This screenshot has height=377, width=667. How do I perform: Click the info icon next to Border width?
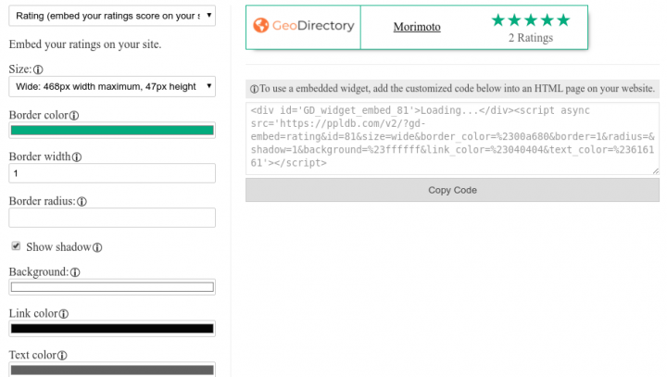click(77, 157)
